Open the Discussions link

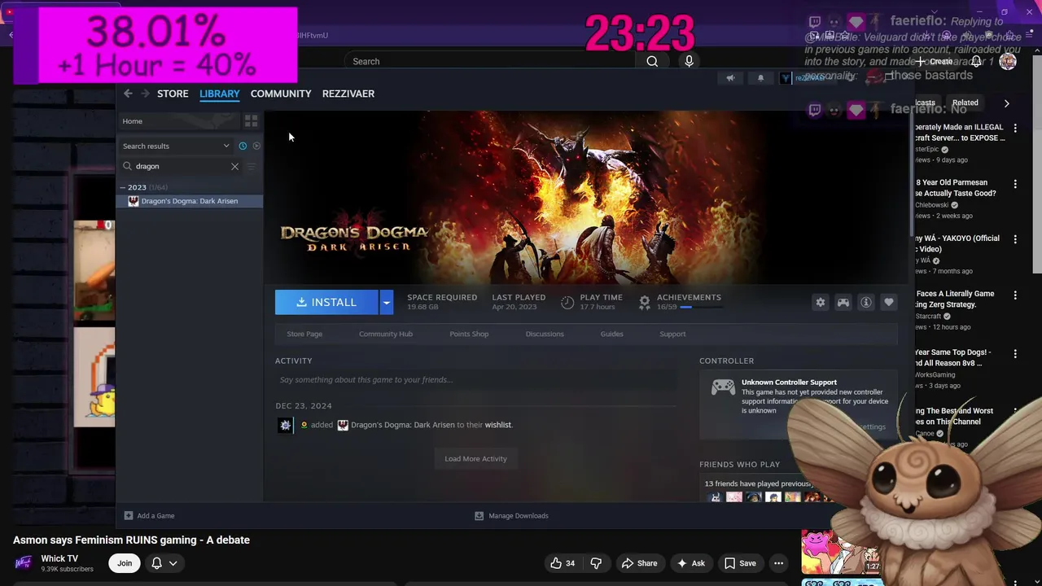click(545, 334)
